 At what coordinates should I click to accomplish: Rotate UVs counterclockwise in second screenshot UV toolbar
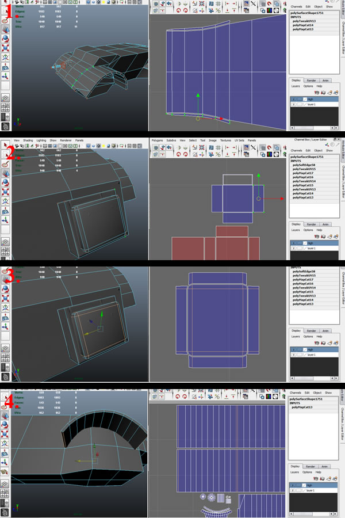(x=179, y=154)
